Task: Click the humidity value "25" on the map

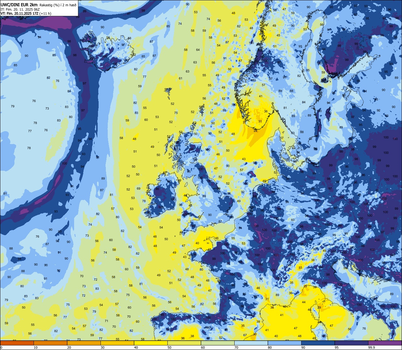Action: click(x=305, y=286)
